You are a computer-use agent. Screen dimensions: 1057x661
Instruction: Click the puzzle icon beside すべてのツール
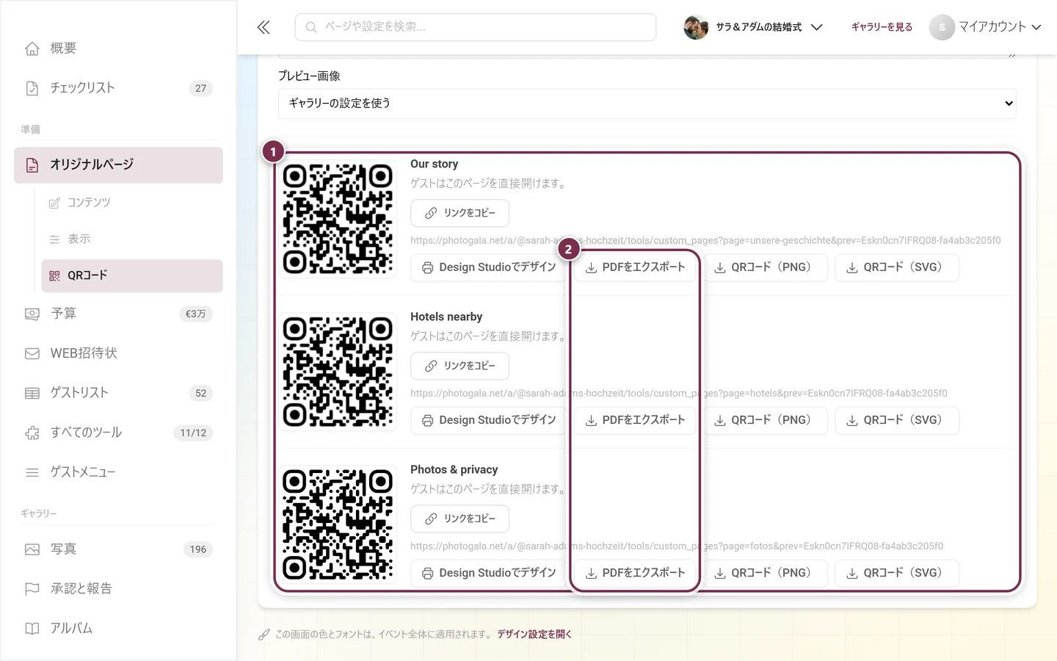point(32,433)
